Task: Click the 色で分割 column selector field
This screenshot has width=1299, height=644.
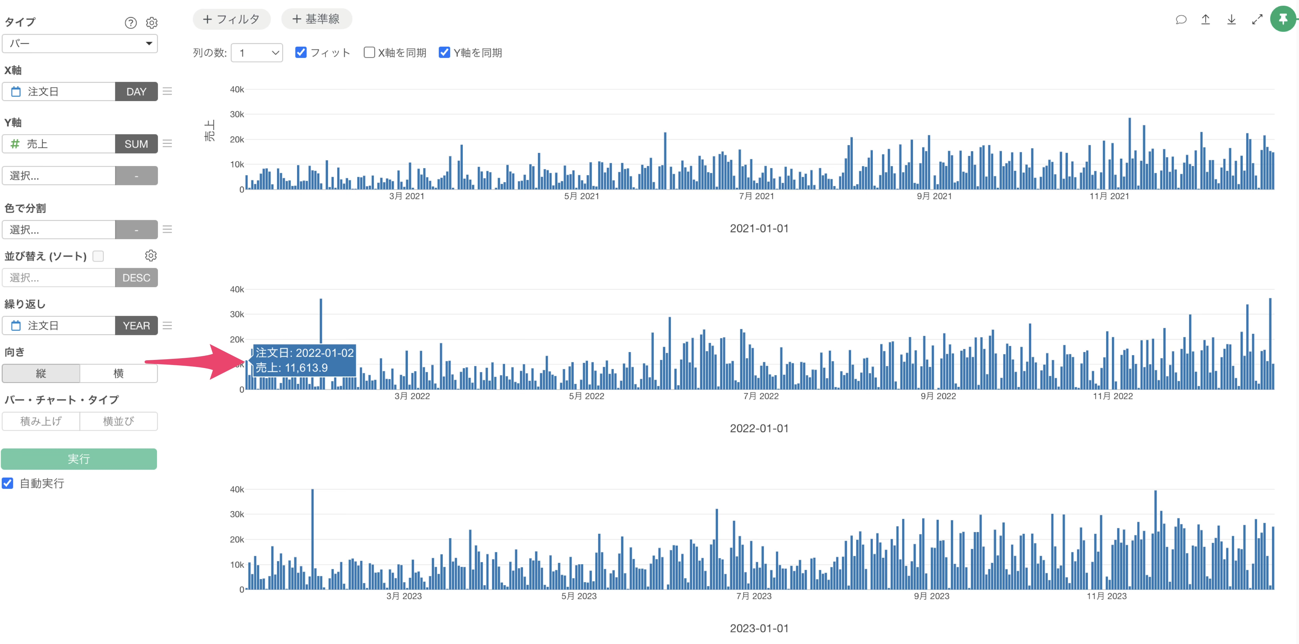Action: click(59, 230)
